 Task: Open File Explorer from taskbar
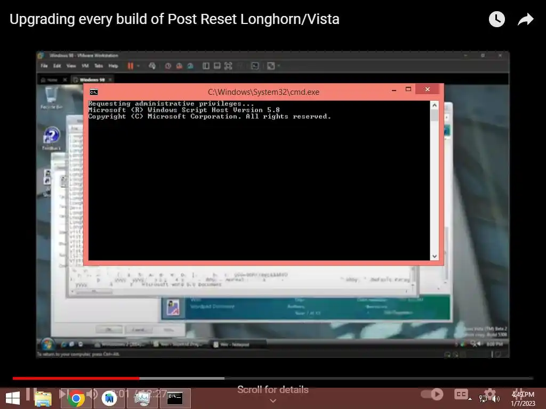pos(43,398)
